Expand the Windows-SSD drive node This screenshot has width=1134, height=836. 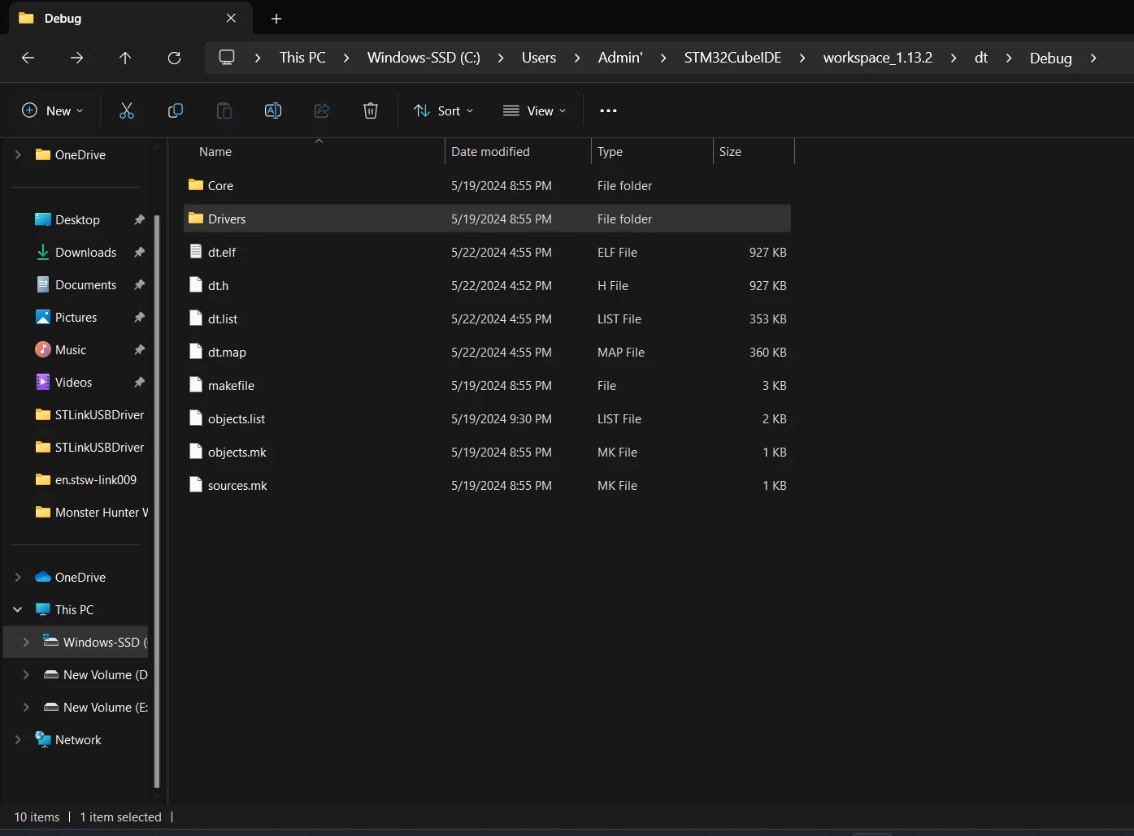(x=26, y=642)
